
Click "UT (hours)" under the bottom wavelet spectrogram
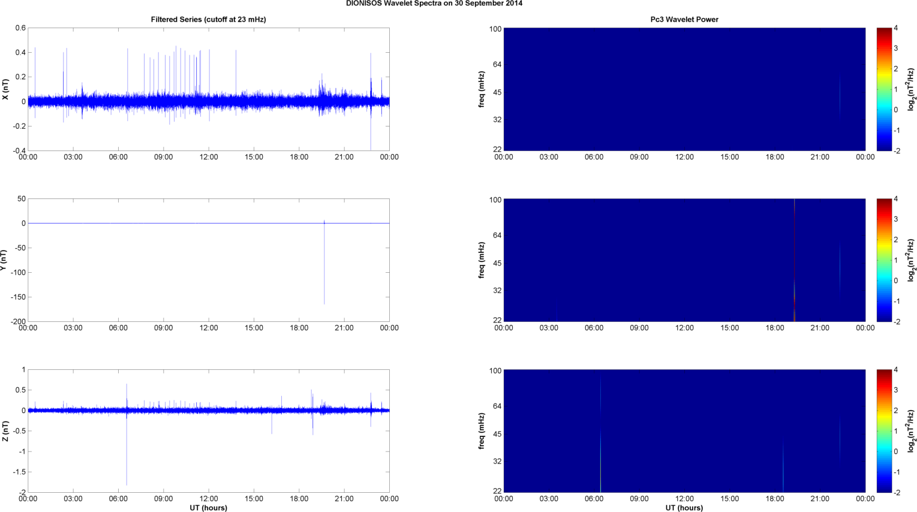684,508
